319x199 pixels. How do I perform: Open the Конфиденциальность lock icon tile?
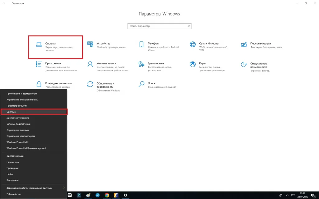(x=39, y=84)
